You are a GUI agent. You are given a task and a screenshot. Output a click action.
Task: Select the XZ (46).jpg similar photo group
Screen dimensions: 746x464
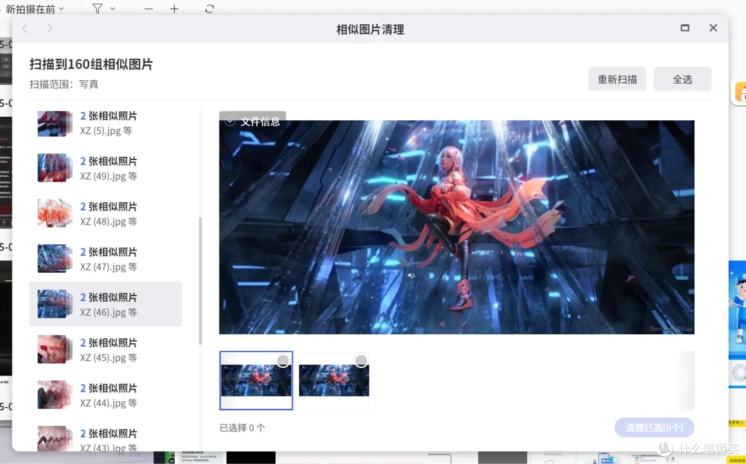click(106, 304)
